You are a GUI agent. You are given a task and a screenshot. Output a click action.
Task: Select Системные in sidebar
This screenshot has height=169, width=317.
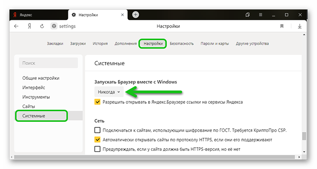[x=48, y=116]
